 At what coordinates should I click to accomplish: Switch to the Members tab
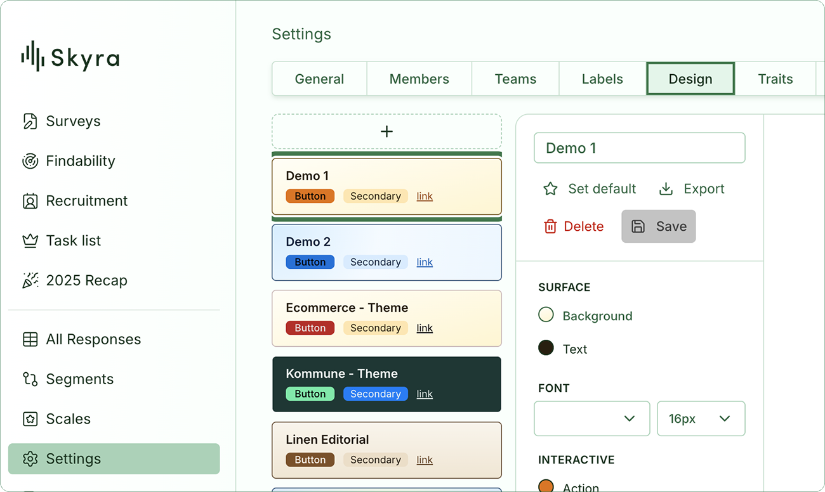tap(419, 79)
